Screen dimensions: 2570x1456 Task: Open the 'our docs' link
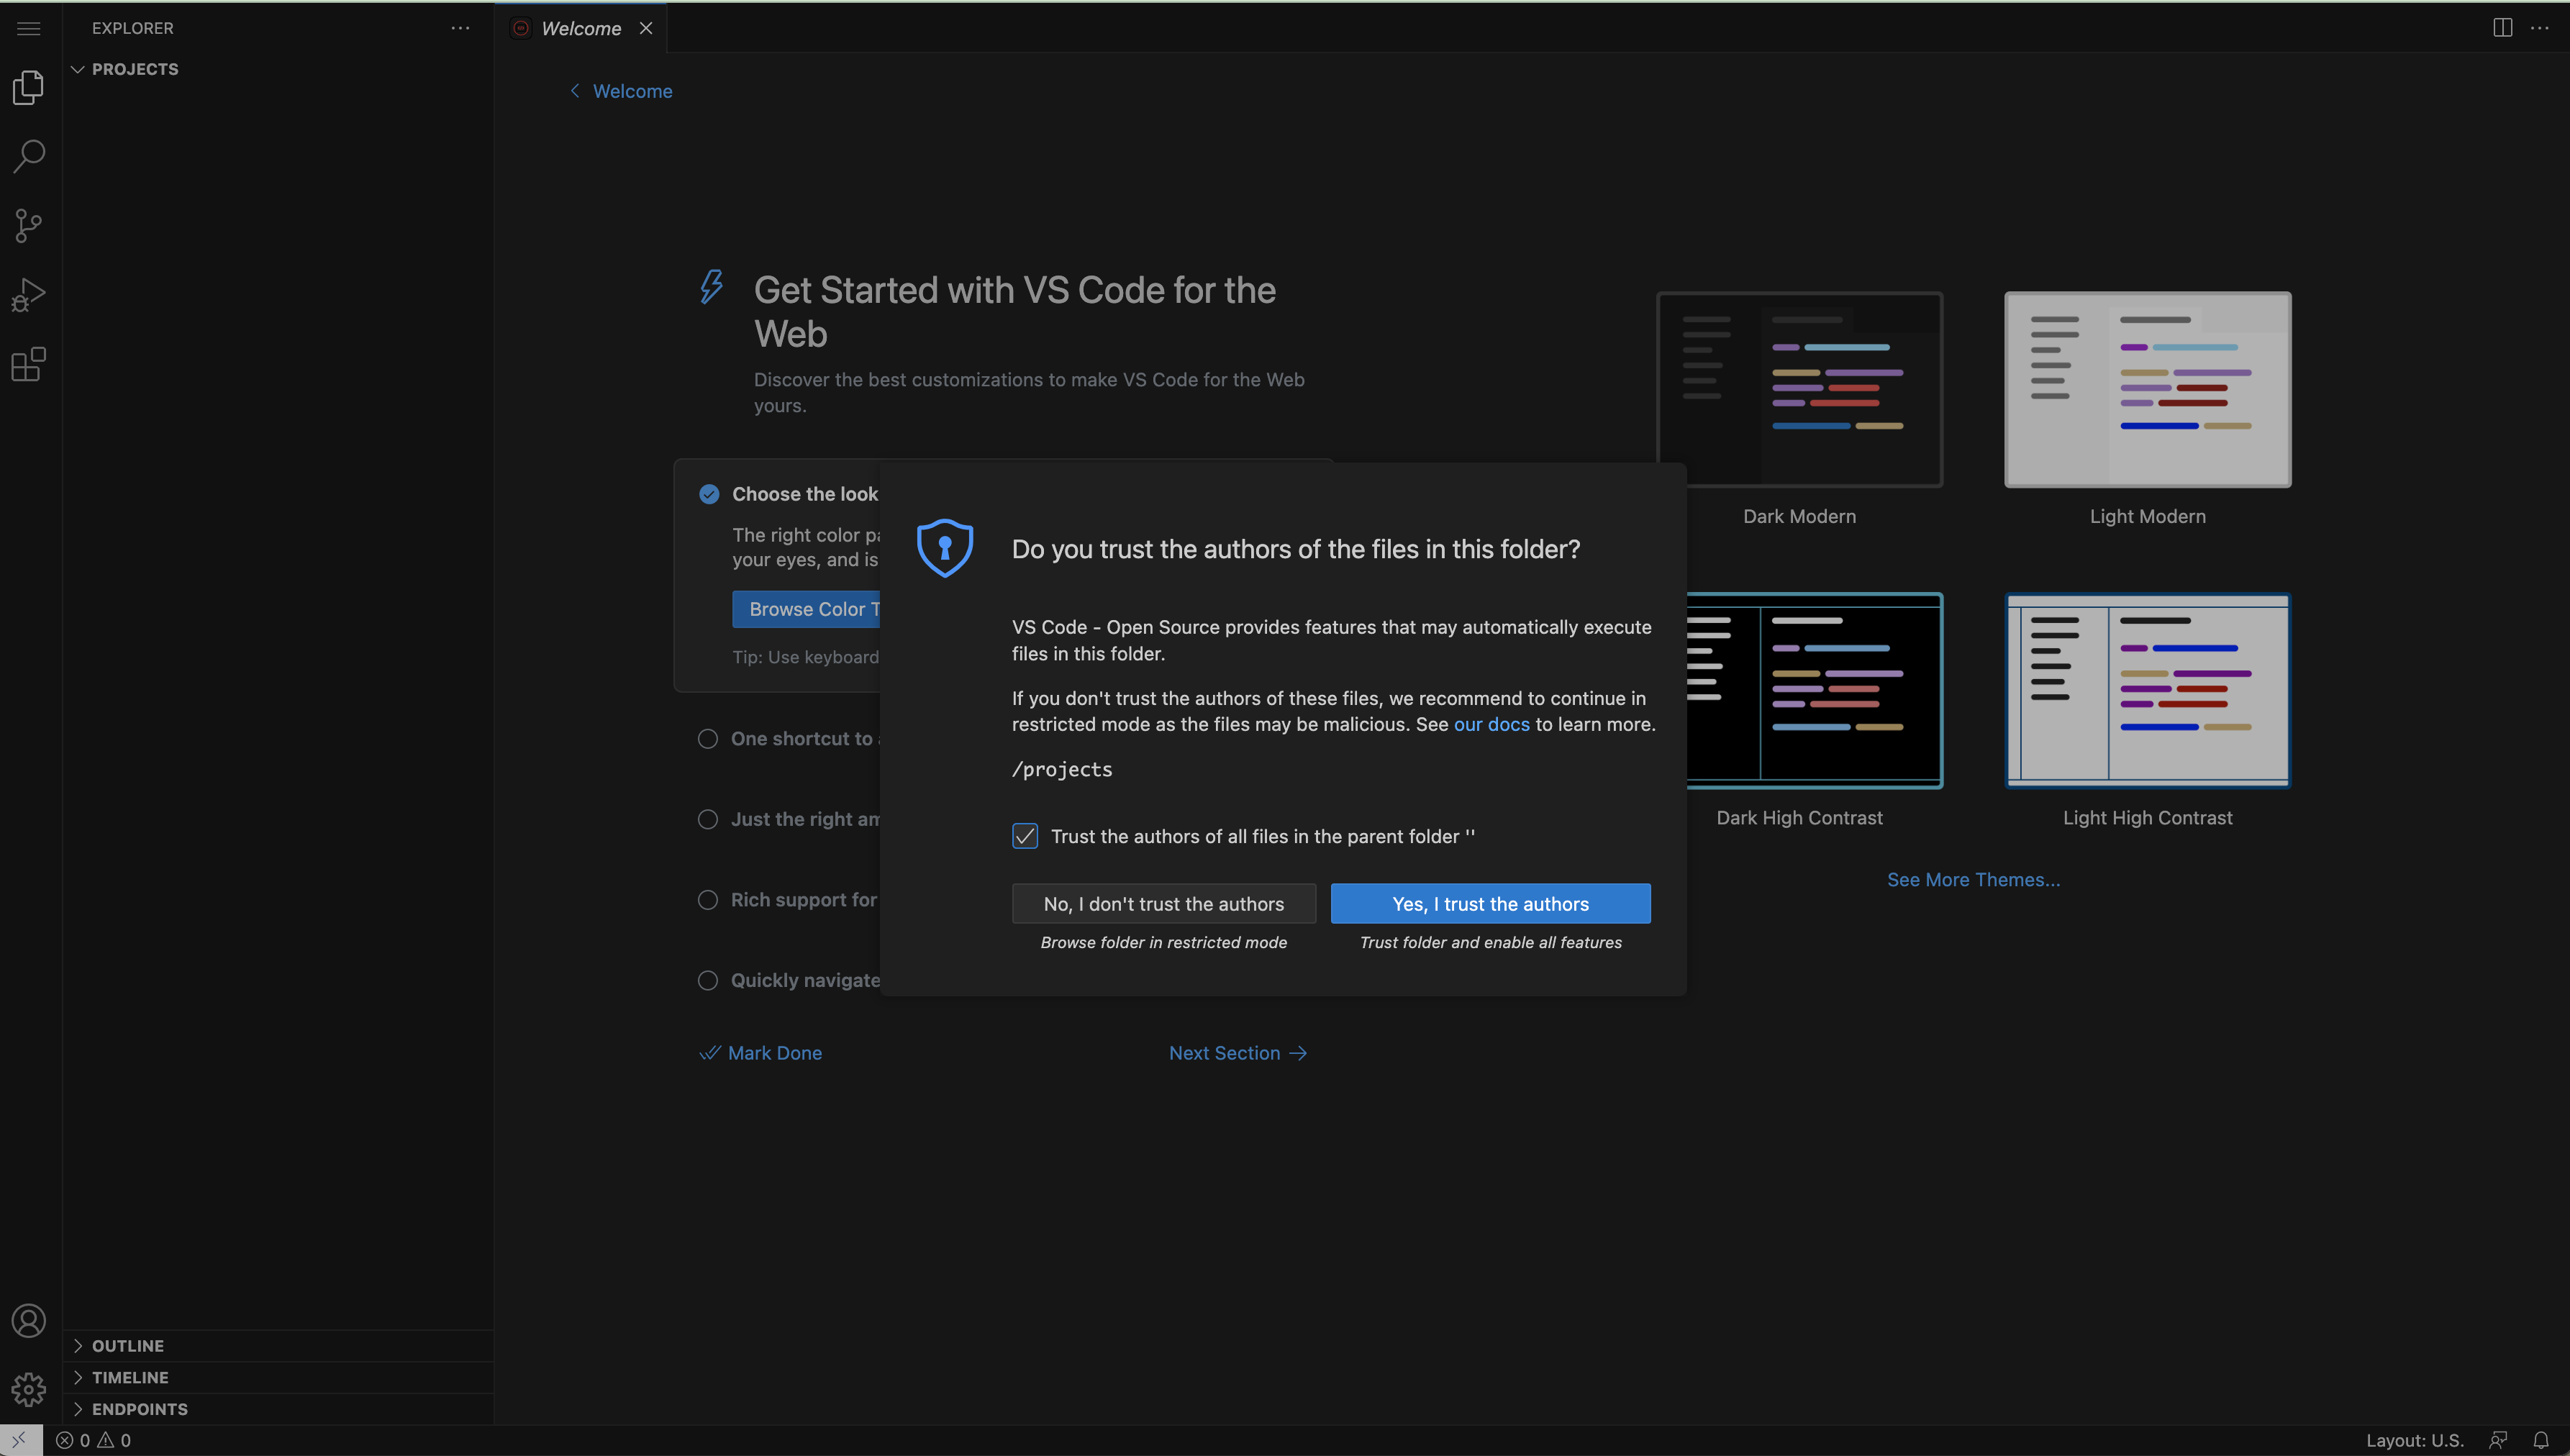coord(1492,724)
